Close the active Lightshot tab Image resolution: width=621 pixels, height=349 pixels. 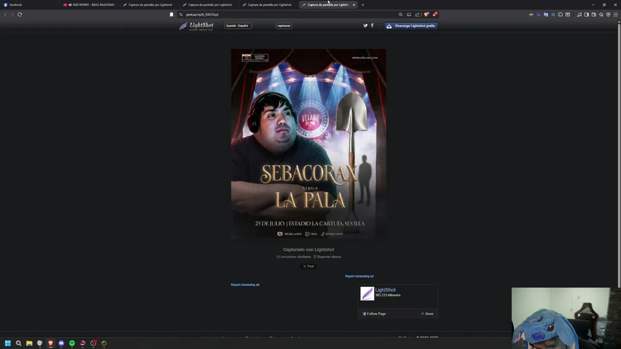click(x=354, y=5)
